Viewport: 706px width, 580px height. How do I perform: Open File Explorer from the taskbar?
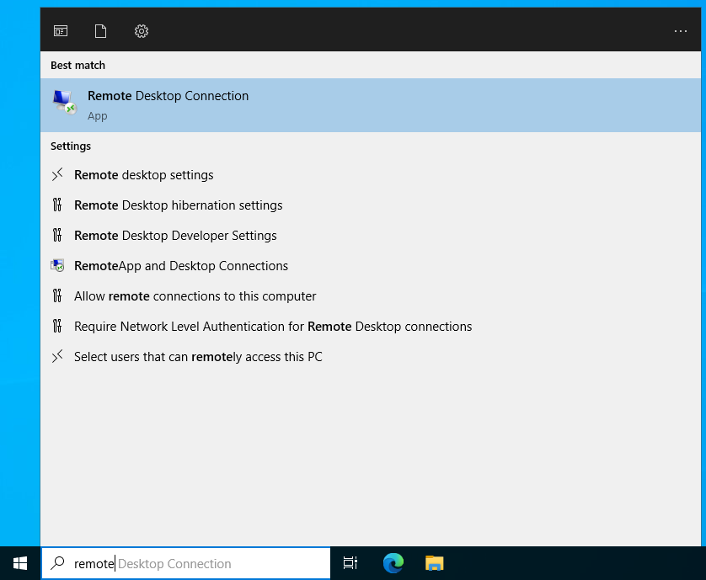434,563
